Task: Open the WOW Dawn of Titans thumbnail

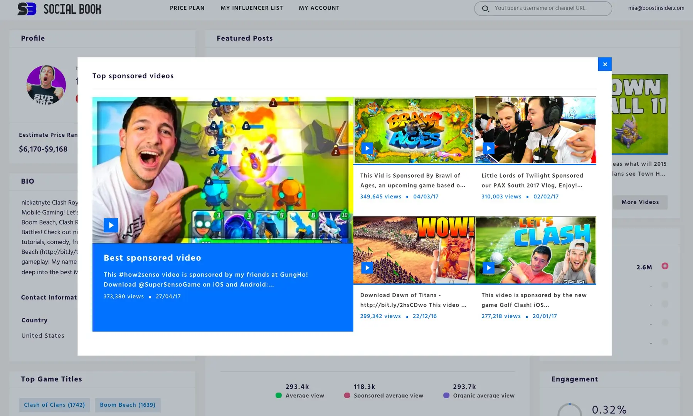Action: [414, 250]
